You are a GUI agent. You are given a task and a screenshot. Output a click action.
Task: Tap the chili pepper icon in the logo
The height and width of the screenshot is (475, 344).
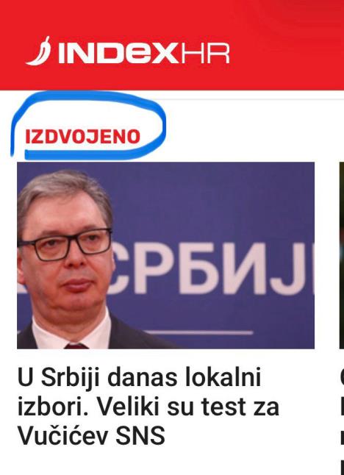pyautogui.click(x=38, y=51)
